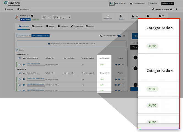Viewport: 183px width, 132px height.
Task: Switch to the Questionnaire tab
Action: click(38, 26)
